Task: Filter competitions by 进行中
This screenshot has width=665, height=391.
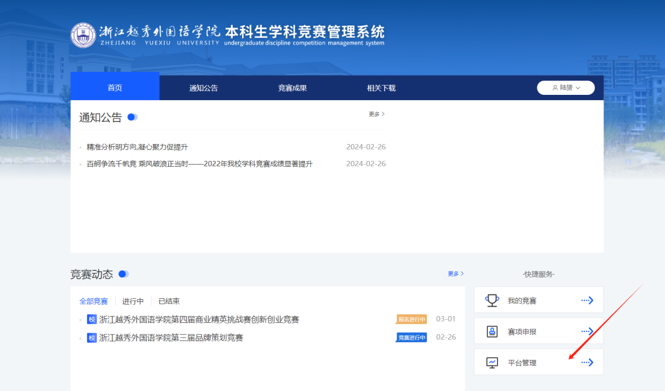Action: click(x=133, y=301)
